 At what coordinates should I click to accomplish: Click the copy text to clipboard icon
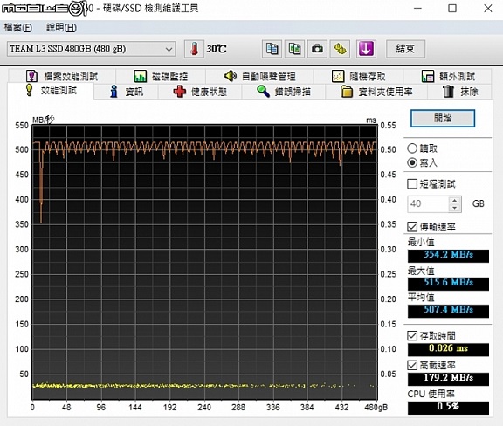pyautogui.click(x=272, y=49)
